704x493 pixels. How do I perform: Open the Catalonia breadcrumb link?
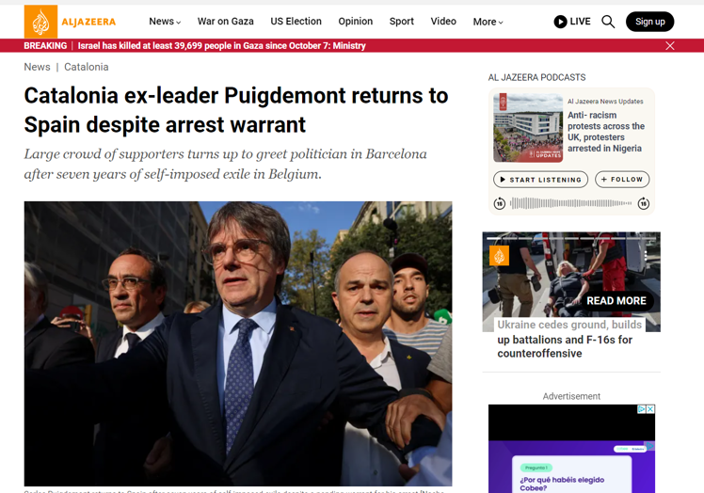click(x=87, y=67)
